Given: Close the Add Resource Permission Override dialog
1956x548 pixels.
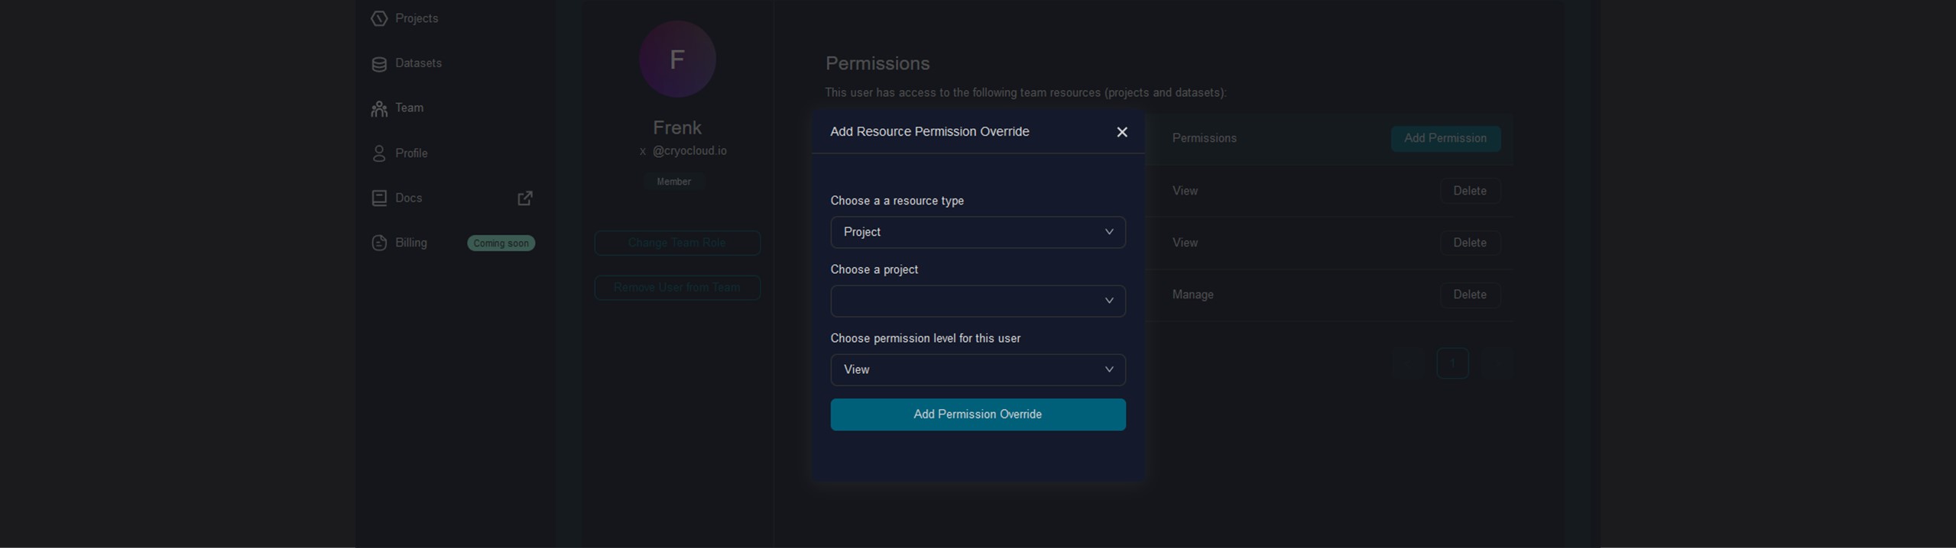Looking at the screenshot, I should (x=1122, y=132).
